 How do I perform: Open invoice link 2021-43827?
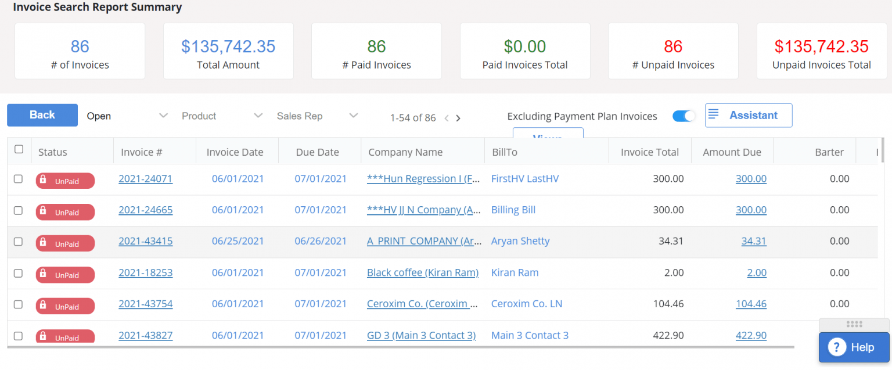pyautogui.click(x=145, y=335)
